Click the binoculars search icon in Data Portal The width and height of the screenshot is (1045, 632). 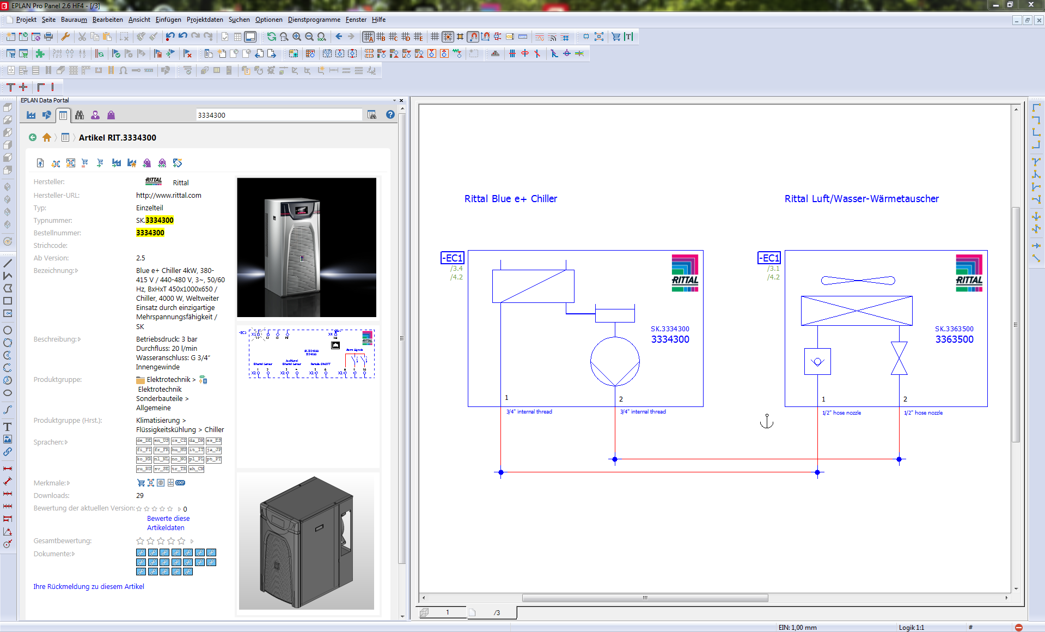pyautogui.click(x=80, y=115)
